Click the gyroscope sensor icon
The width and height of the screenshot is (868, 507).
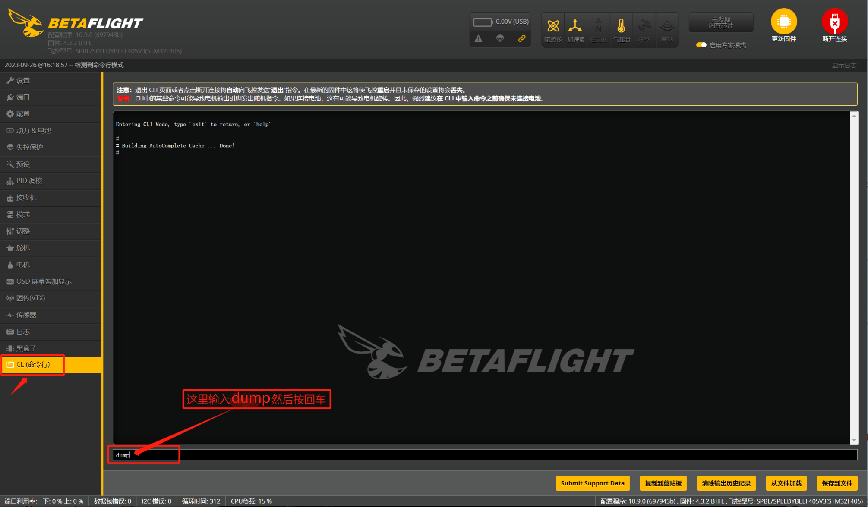pyautogui.click(x=553, y=27)
